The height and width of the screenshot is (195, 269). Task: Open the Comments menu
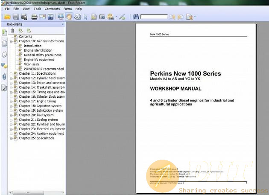coord(52,9)
